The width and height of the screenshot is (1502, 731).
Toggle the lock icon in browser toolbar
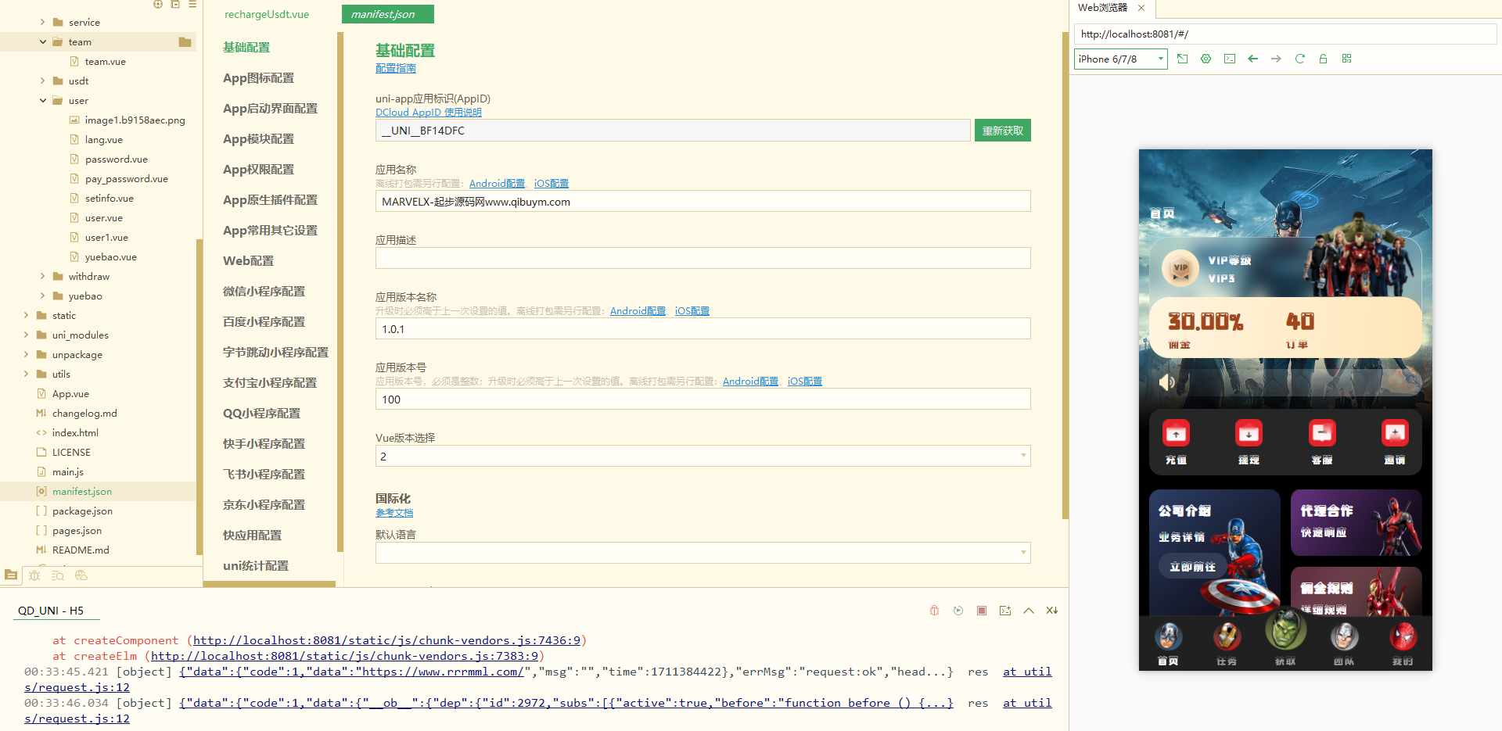1323,59
